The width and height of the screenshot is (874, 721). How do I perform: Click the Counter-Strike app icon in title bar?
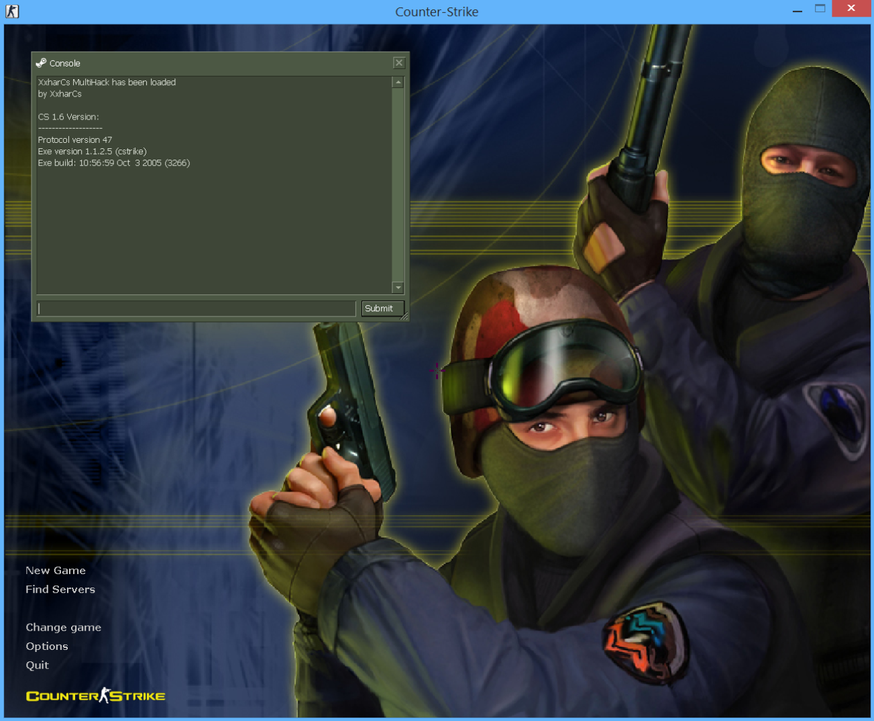point(12,11)
